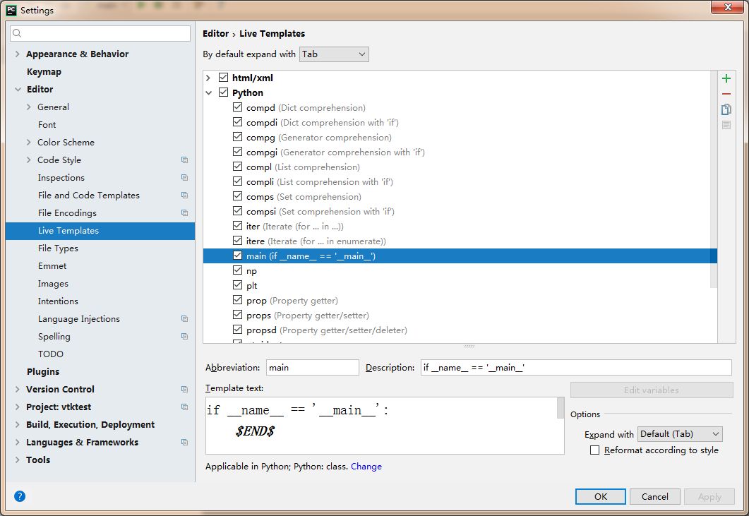Click project-level icon beside Inspections
Viewport: 749px width, 516px height.
click(184, 178)
